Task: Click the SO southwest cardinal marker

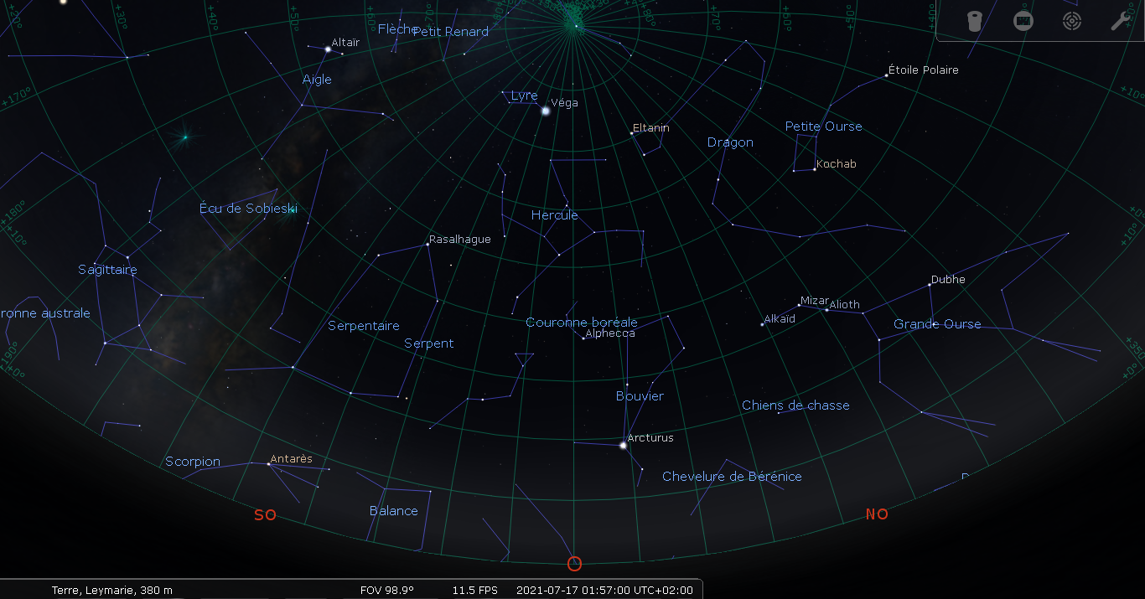Action: 265,515
